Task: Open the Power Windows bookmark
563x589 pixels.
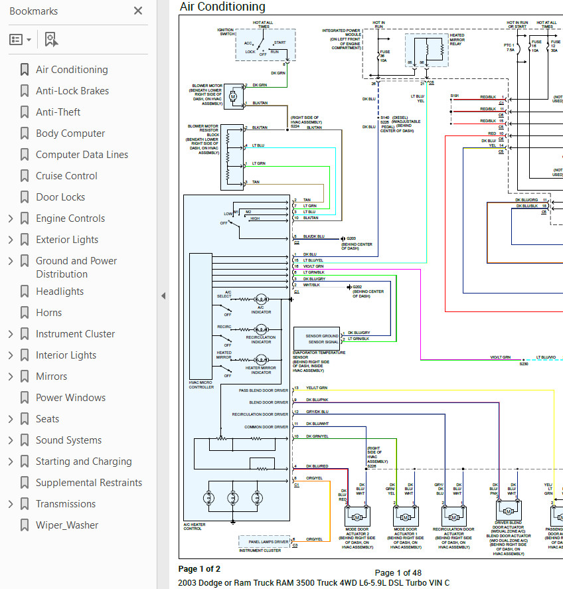Action: coord(70,397)
